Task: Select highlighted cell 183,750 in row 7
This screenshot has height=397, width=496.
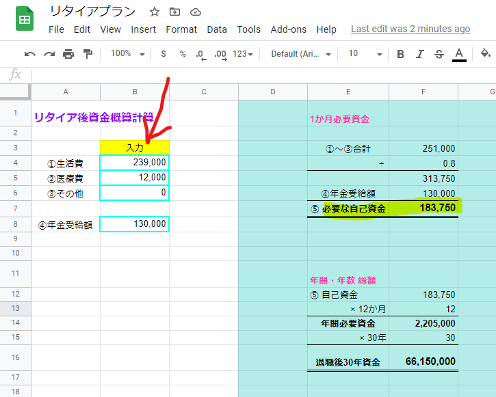Action: click(423, 208)
